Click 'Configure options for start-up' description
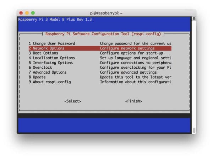The height and width of the screenshot is (158, 213). point(131,53)
